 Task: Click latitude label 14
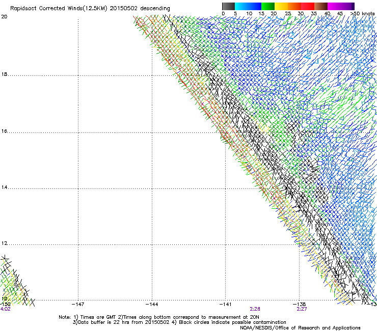click(x=4, y=187)
